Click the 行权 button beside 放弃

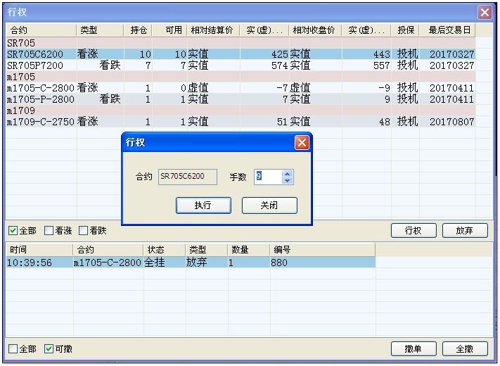coord(414,230)
